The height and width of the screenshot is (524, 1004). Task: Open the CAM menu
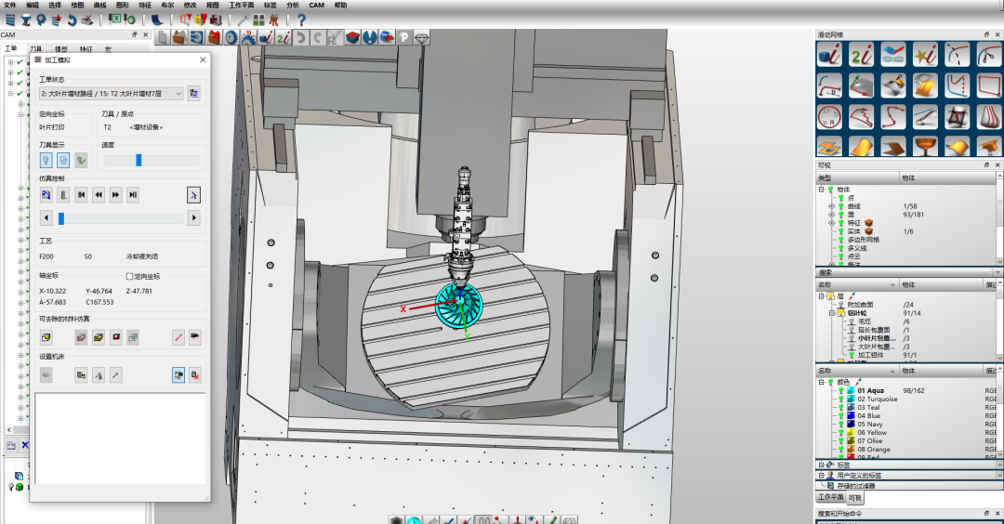(316, 6)
